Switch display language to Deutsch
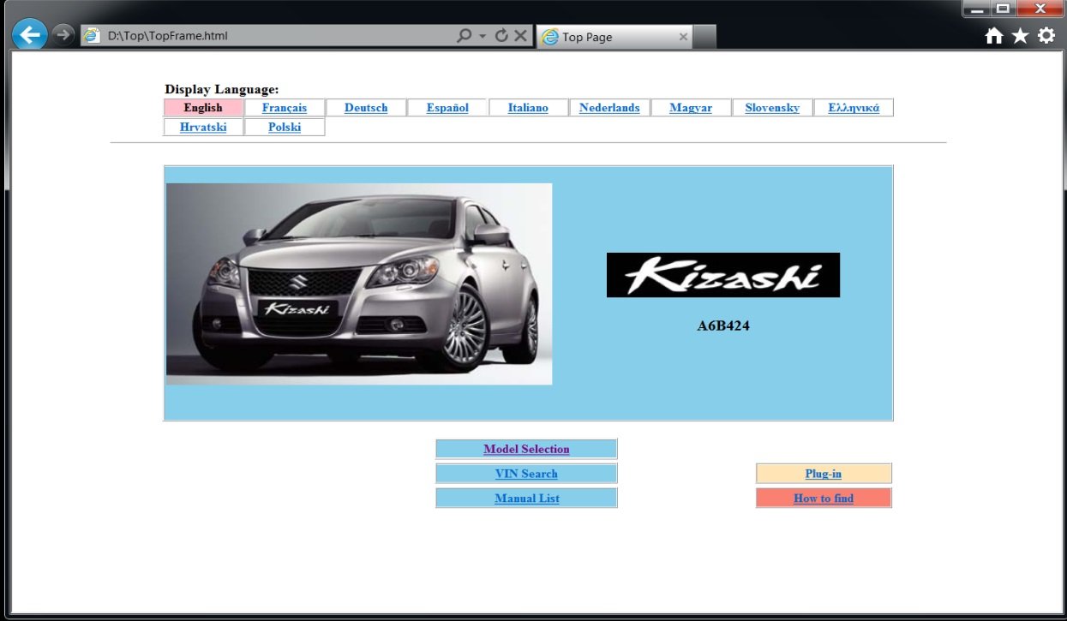Image resolution: width=1067 pixels, height=621 pixels. click(x=366, y=108)
